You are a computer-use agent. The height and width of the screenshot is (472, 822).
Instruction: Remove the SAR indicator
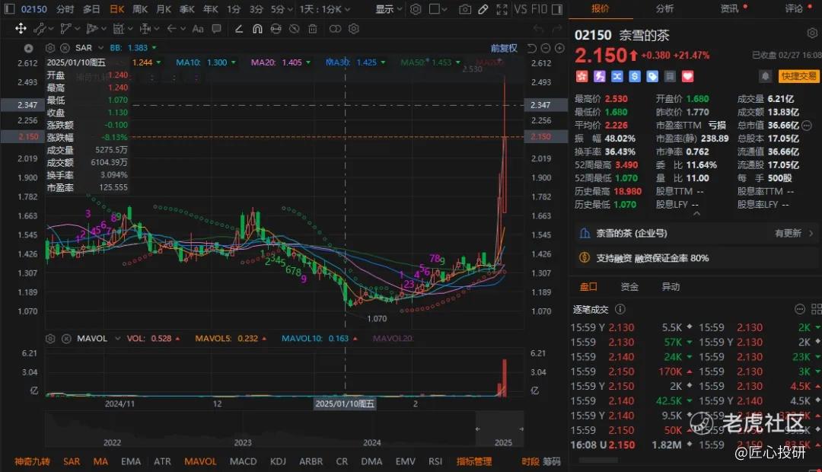pos(65,48)
